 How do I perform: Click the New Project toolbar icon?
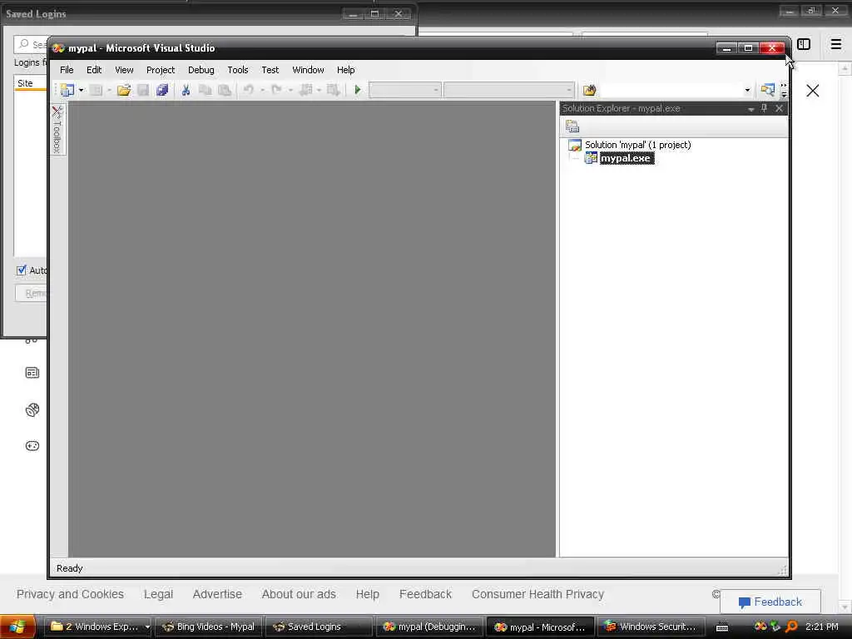click(x=67, y=90)
